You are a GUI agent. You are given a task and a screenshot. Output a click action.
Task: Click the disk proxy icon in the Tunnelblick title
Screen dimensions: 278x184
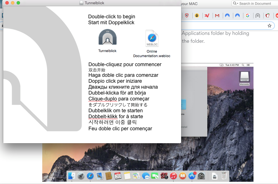point(81,3)
